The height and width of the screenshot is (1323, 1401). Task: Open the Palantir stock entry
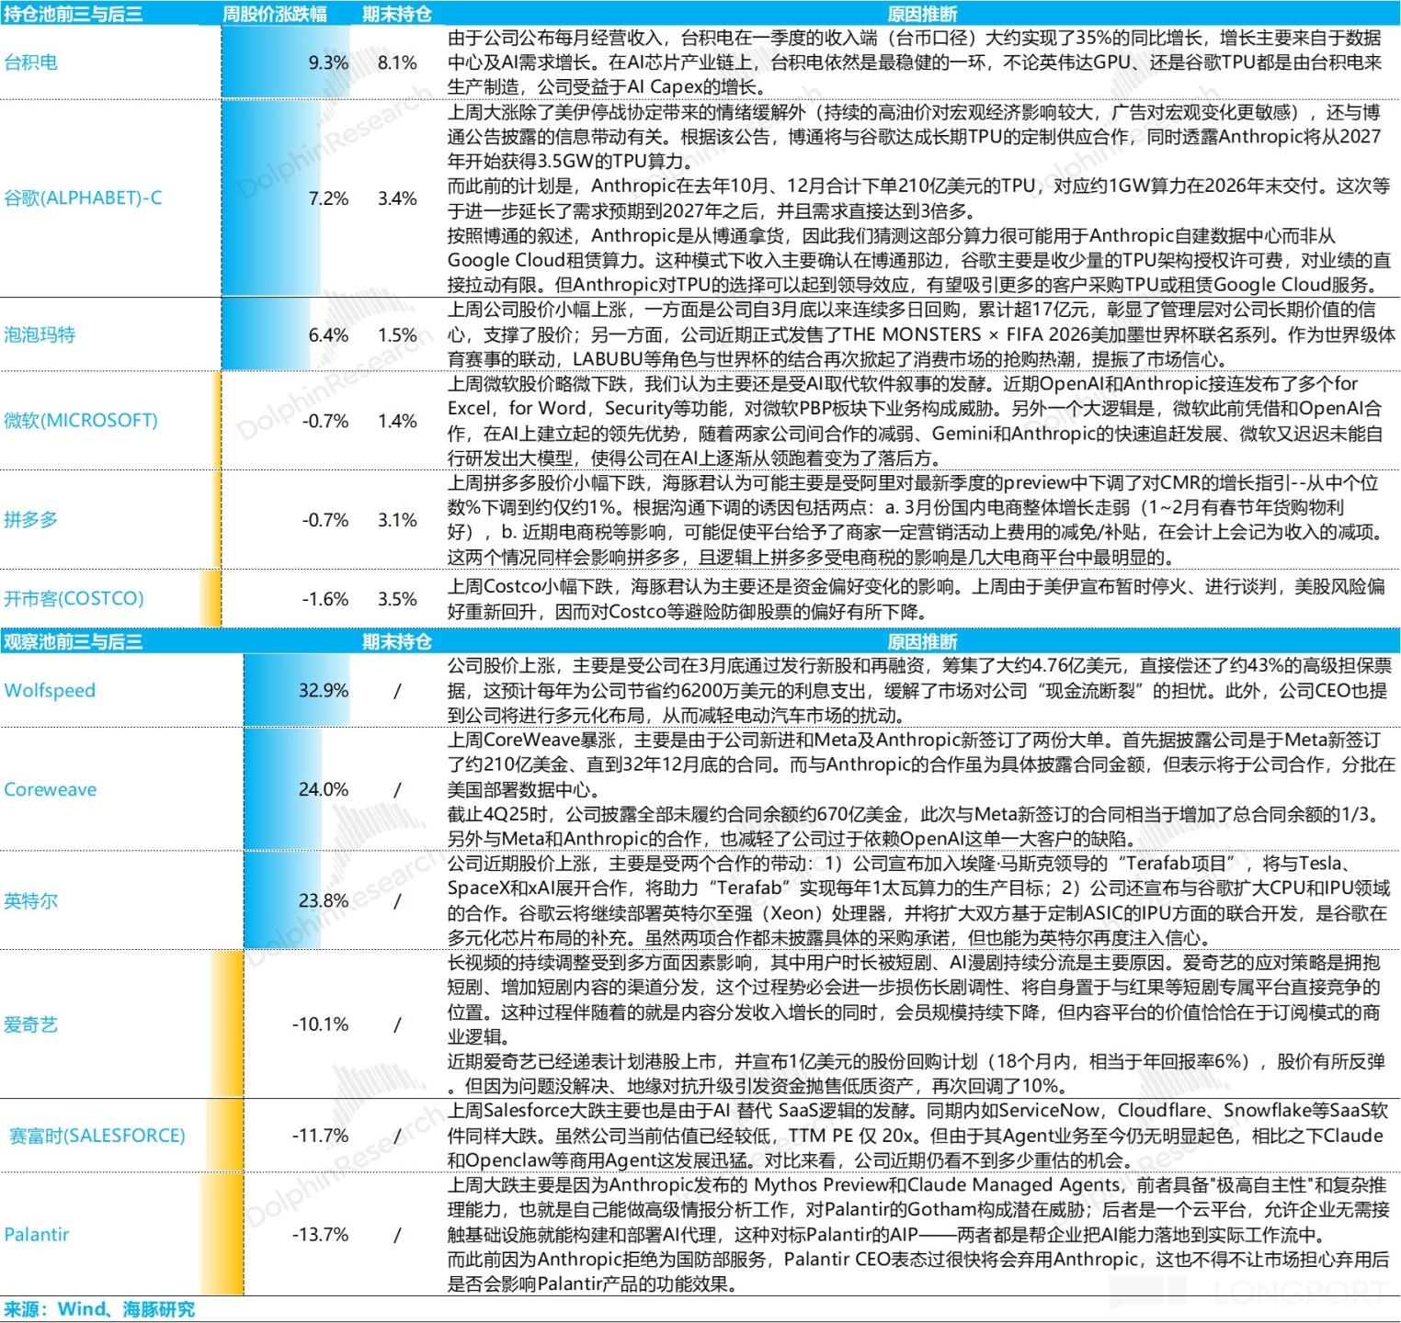pyautogui.click(x=37, y=1235)
